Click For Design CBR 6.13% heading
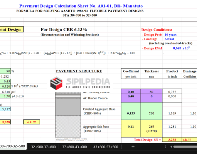The width and height of the screenshot is (197, 154). click(x=64, y=30)
